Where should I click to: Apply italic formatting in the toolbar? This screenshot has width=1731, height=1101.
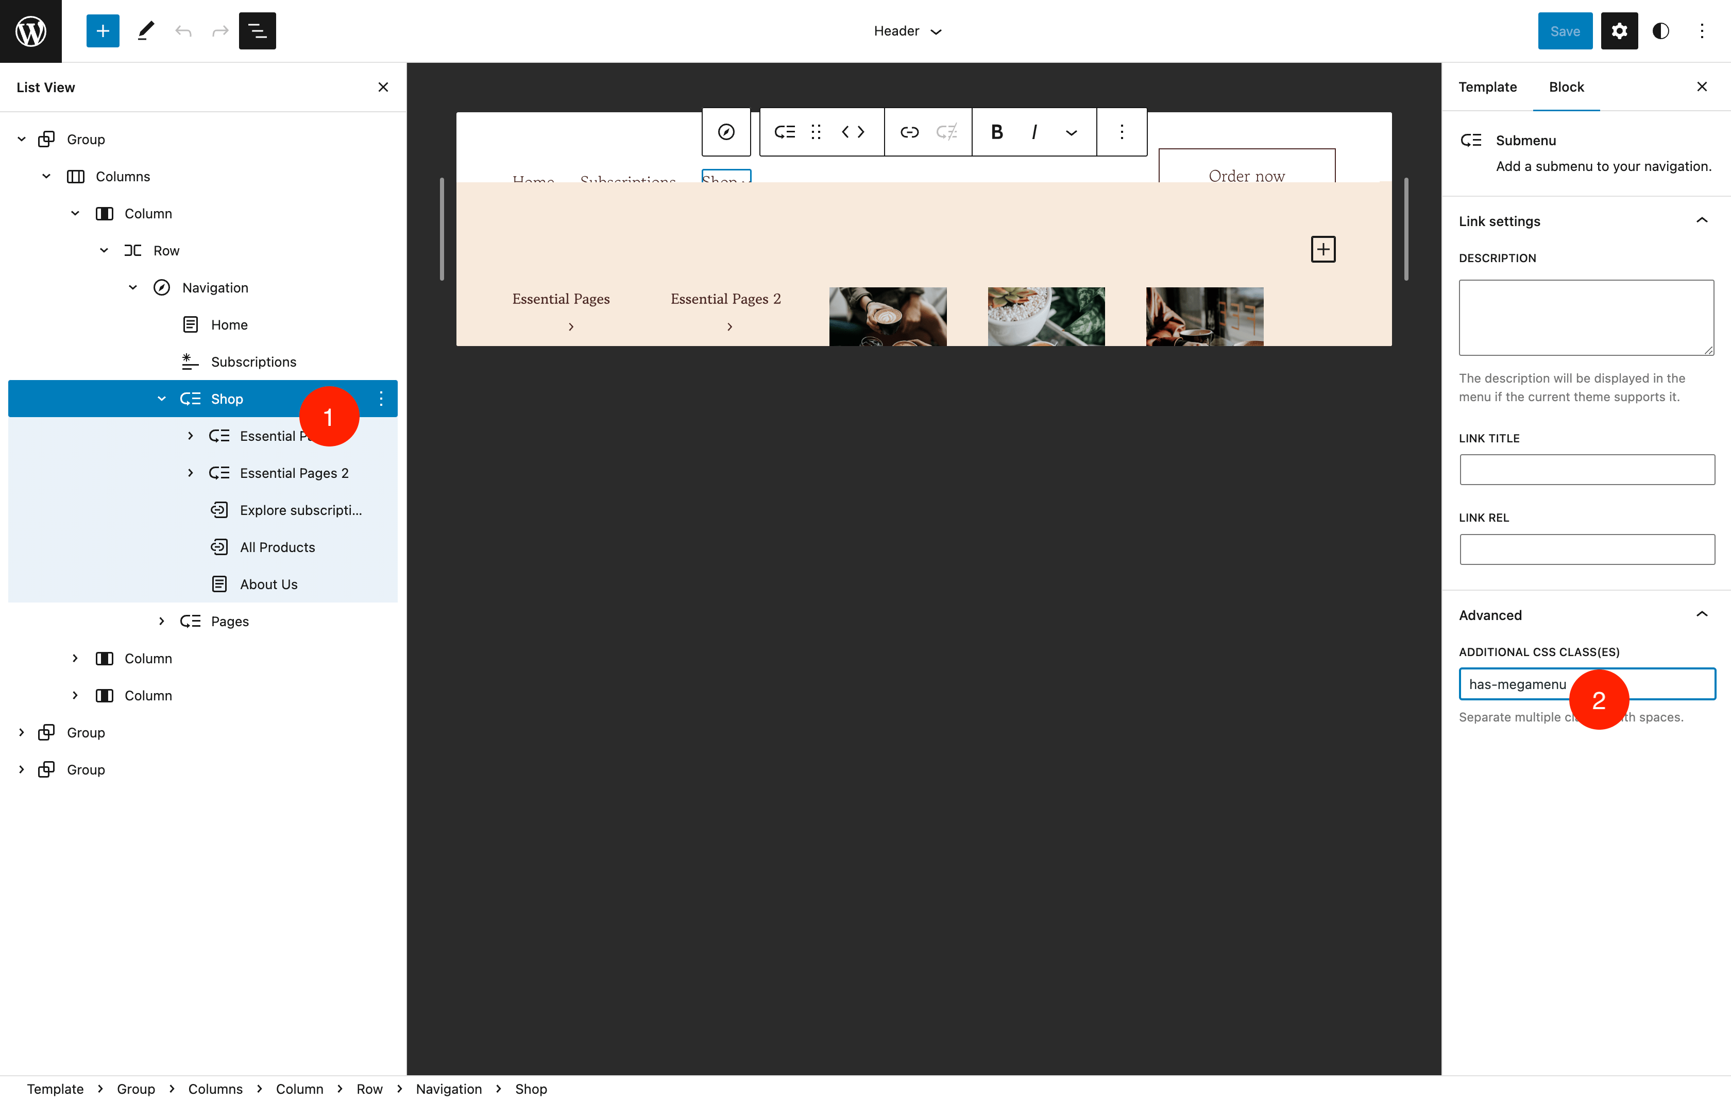[1034, 131]
